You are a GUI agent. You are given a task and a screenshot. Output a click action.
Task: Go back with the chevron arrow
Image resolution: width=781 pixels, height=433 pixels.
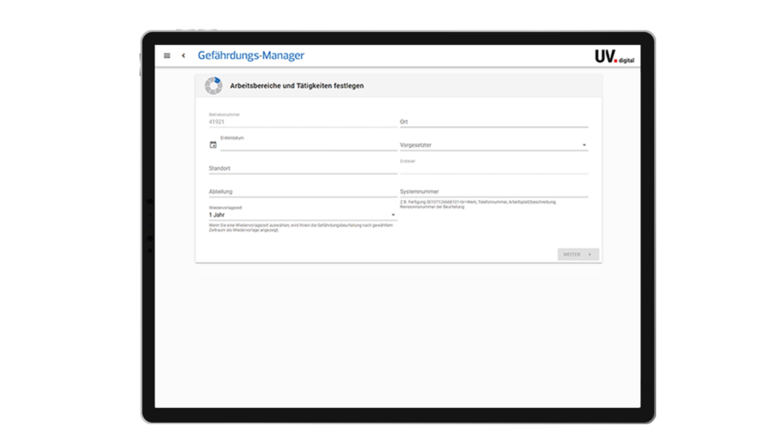[183, 55]
